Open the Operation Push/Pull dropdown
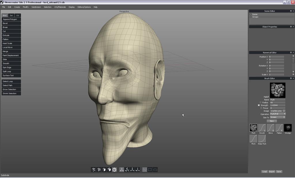295x178 pixels. tap(278, 114)
